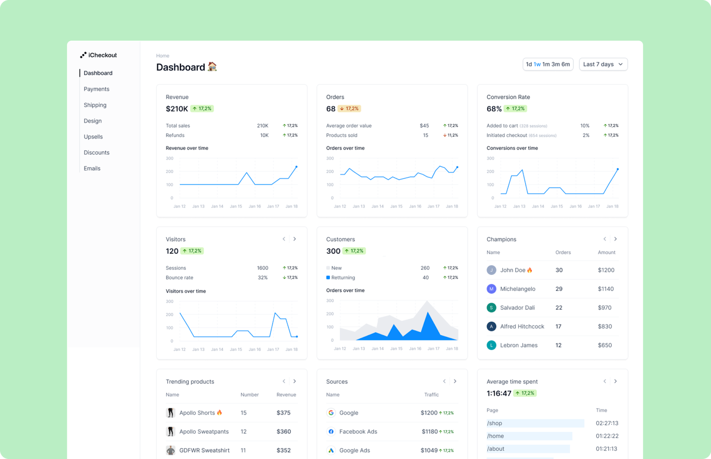Click the Apollo Sweatpants $360 revenue
The image size is (711, 459).
(284, 431)
